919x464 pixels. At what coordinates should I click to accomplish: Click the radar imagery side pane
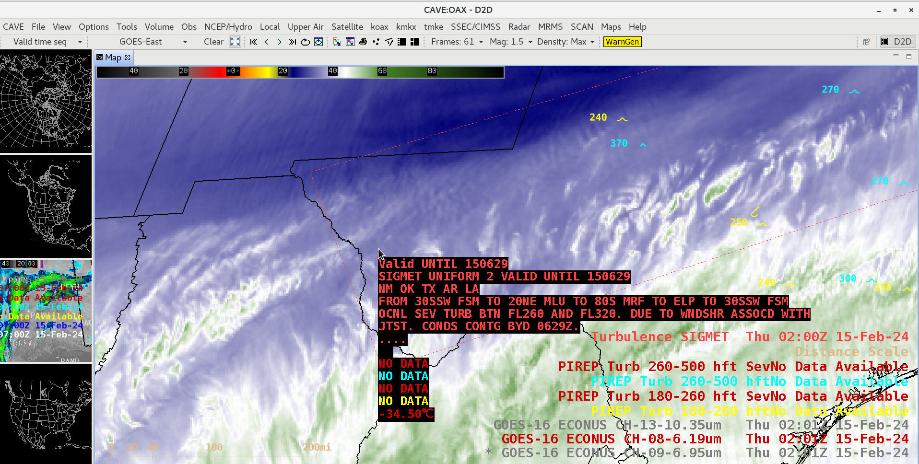(x=46, y=311)
